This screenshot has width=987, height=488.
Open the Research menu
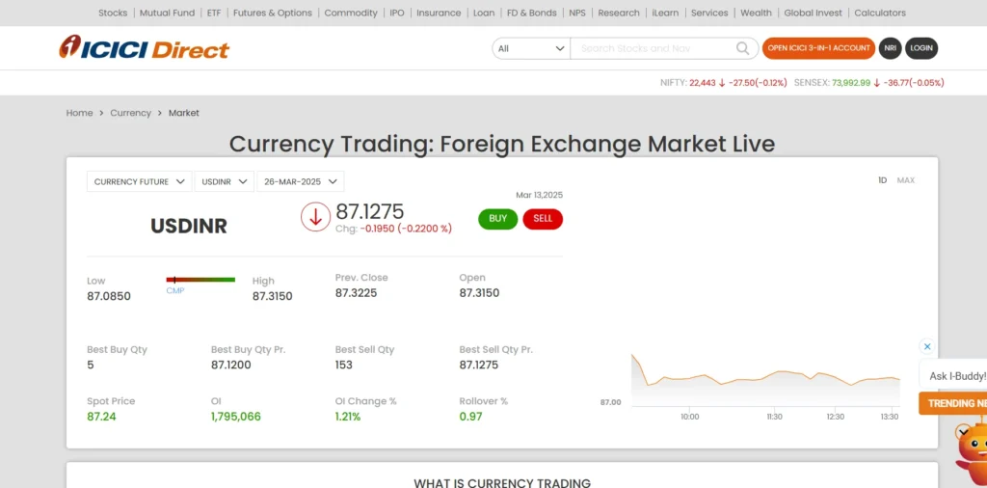pyautogui.click(x=619, y=13)
